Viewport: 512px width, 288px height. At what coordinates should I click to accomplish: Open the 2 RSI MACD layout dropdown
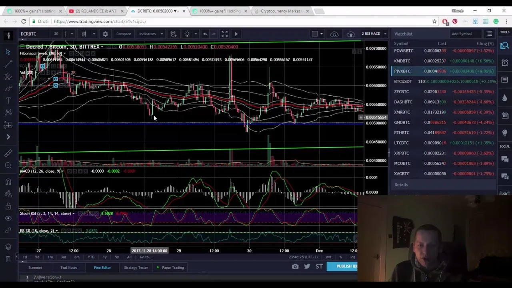pyautogui.click(x=385, y=34)
